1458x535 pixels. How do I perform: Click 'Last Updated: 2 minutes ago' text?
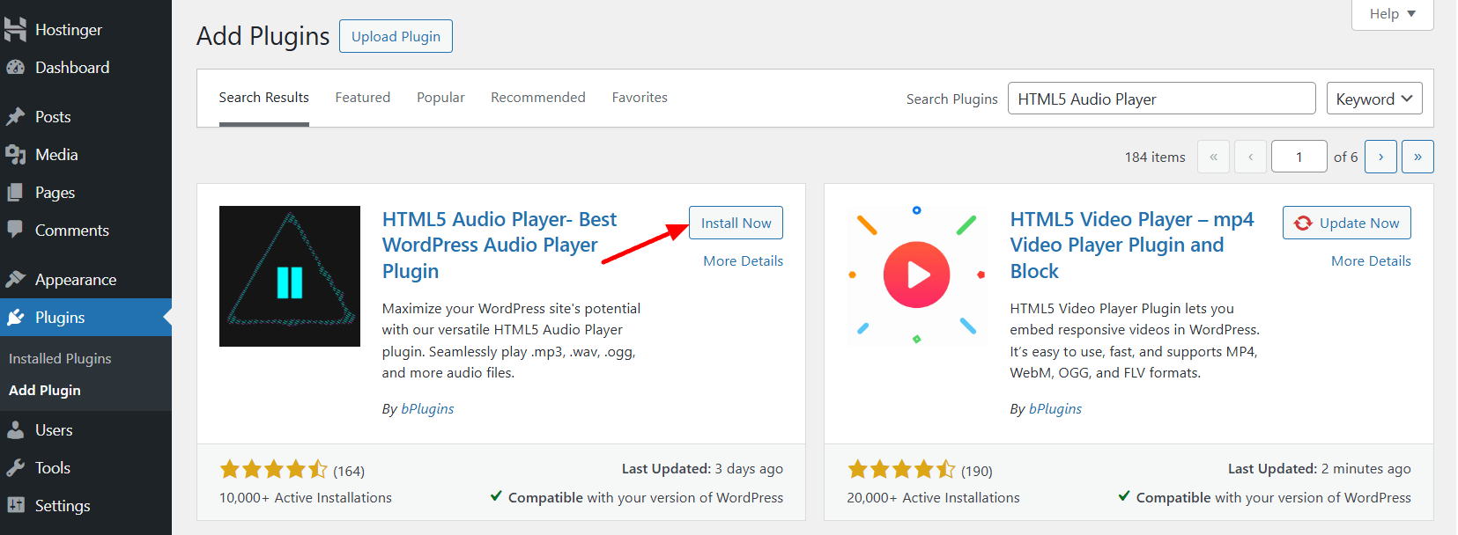pos(1320,469)
